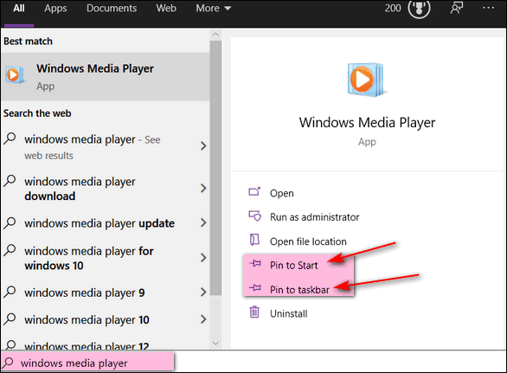Expand 'windows media player for windows 10' chevron
507x373 pixels.
[x=203, y=258]
